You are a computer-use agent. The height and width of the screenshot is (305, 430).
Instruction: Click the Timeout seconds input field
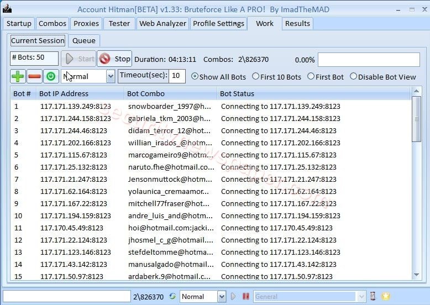[x=177, y=76]
